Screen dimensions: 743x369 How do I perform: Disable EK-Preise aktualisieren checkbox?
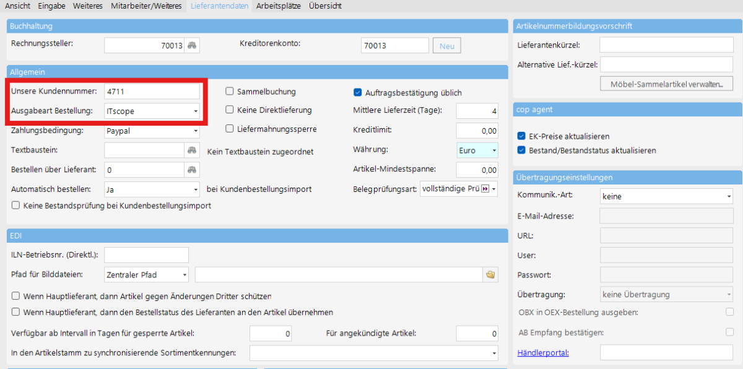[x=521, y=136]
